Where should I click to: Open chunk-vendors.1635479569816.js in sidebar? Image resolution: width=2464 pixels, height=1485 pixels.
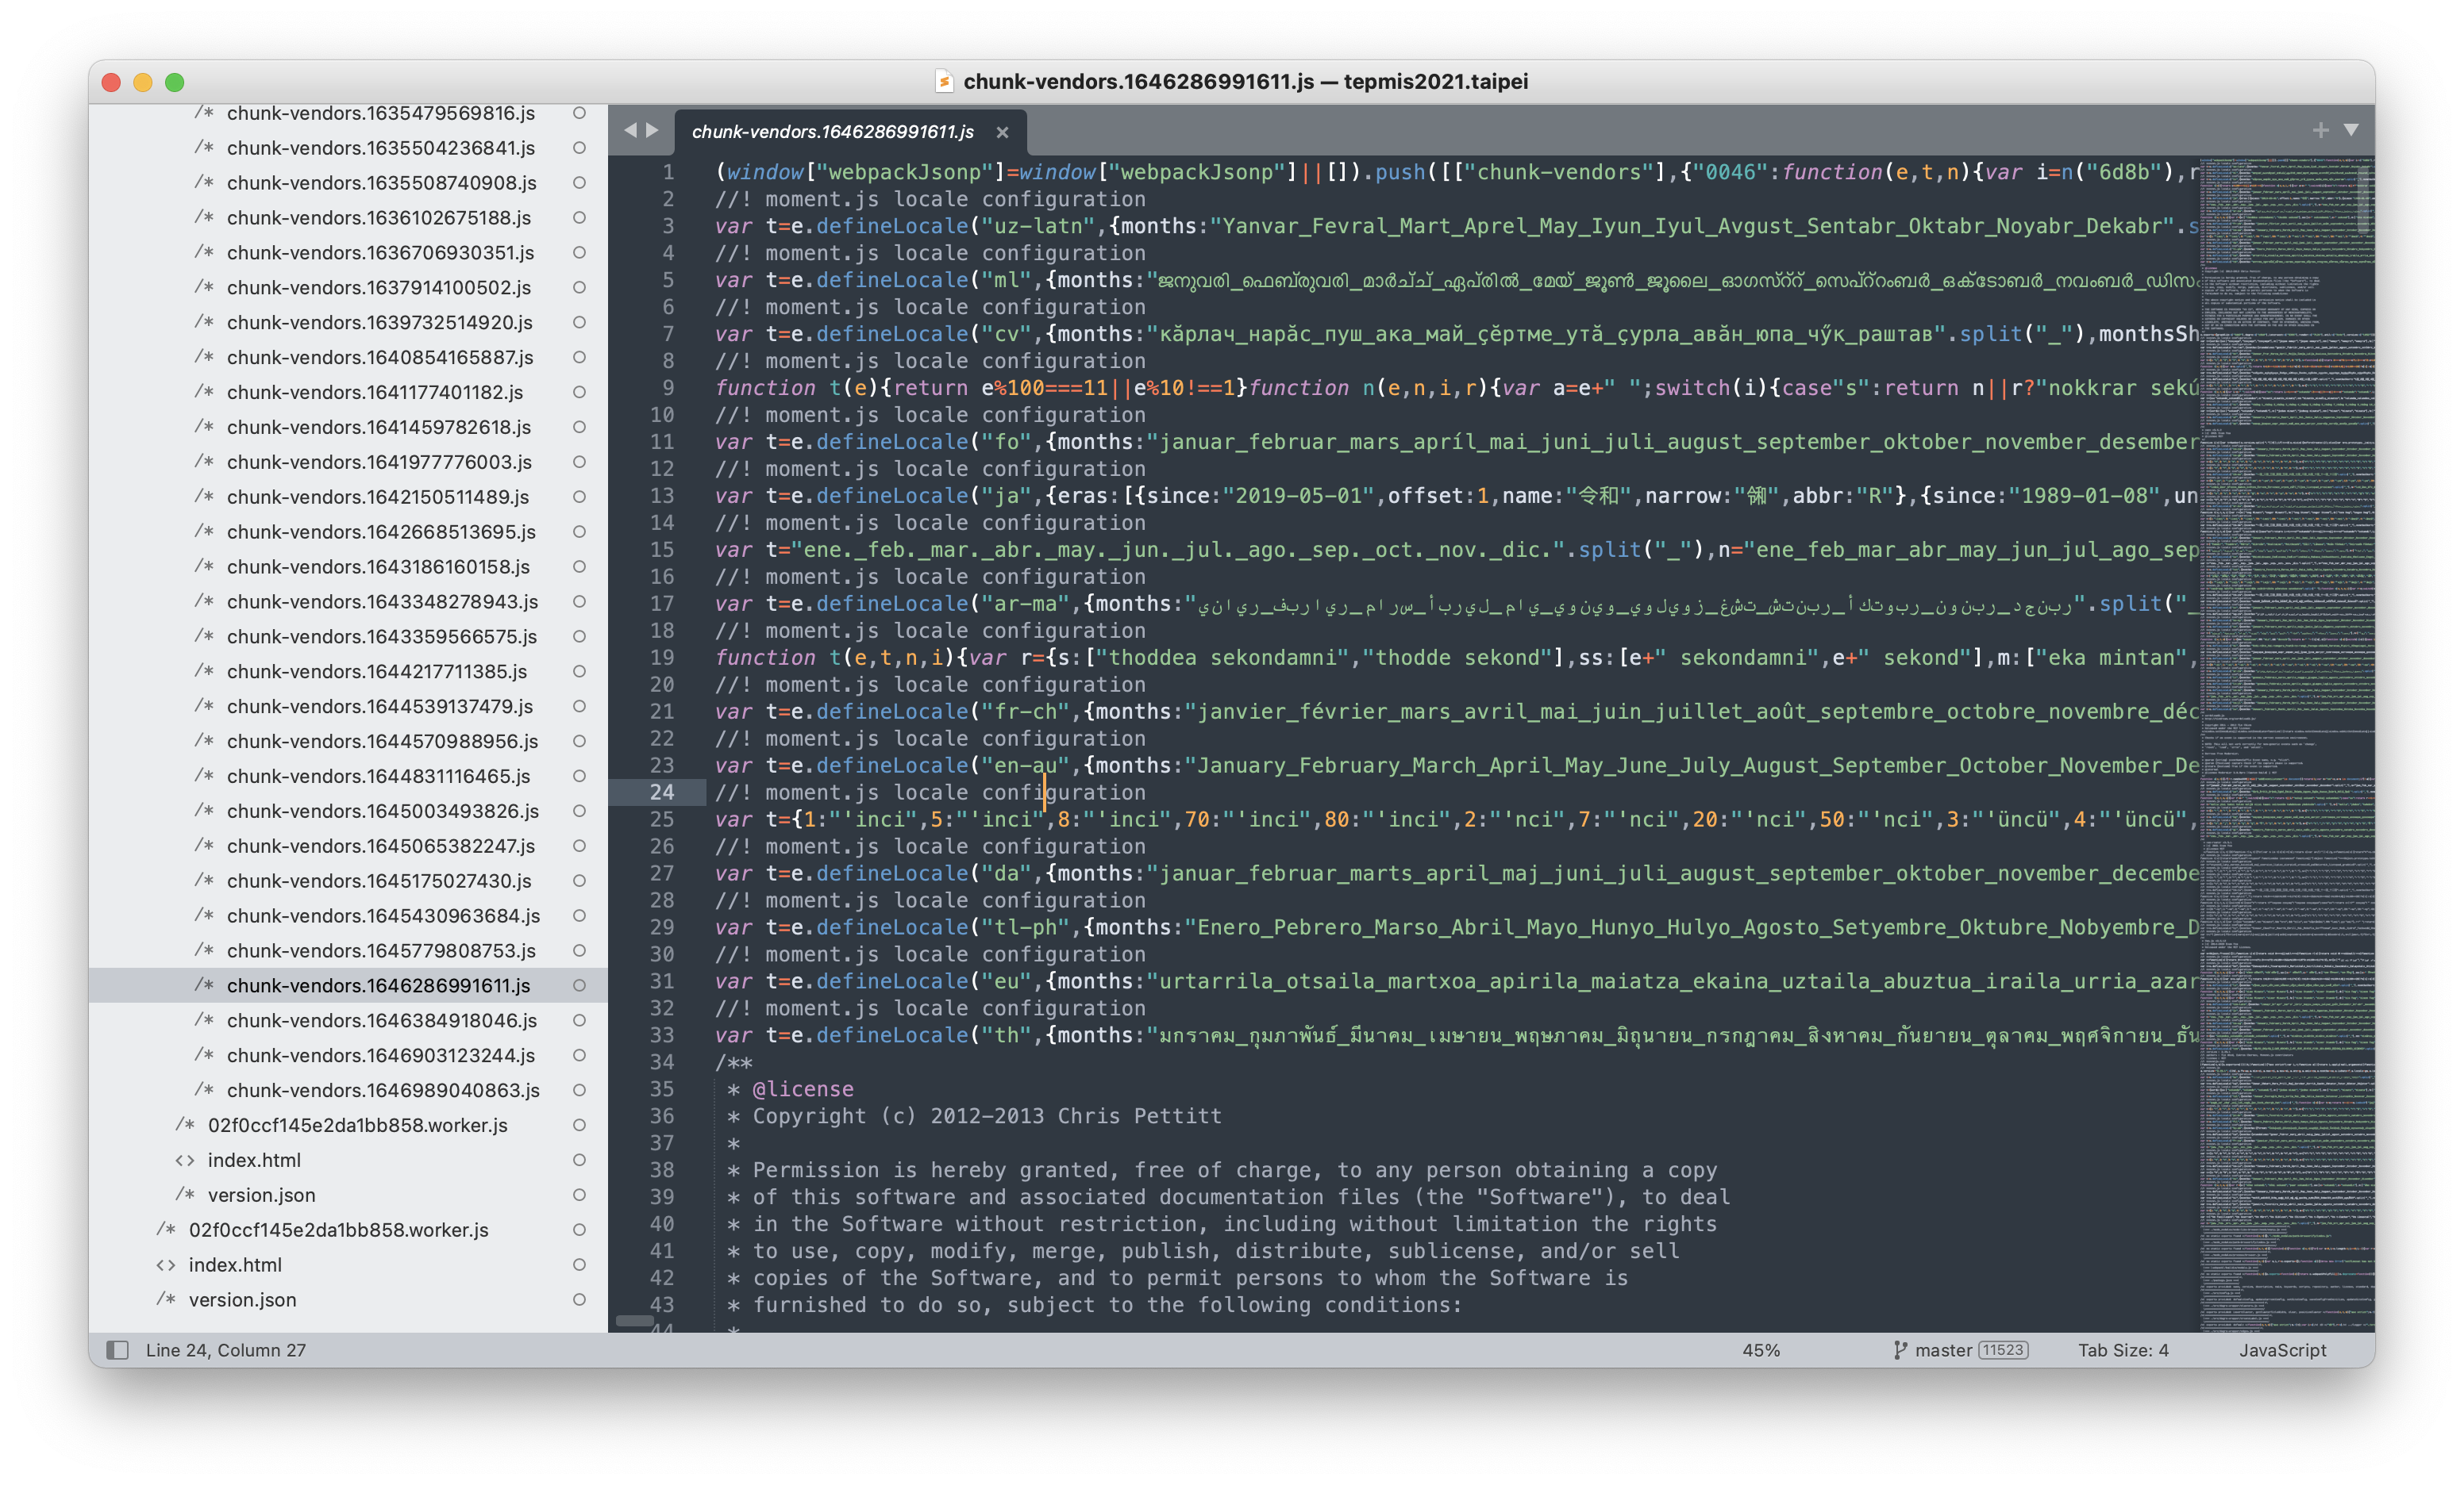(x=380, y=113)
